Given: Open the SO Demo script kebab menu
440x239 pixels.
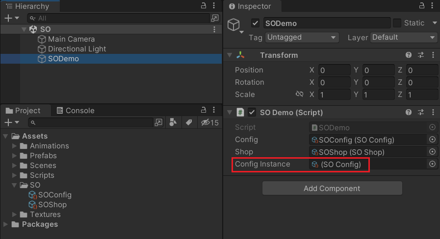Looking at the screenshot, I should click(x=433, y=112).
